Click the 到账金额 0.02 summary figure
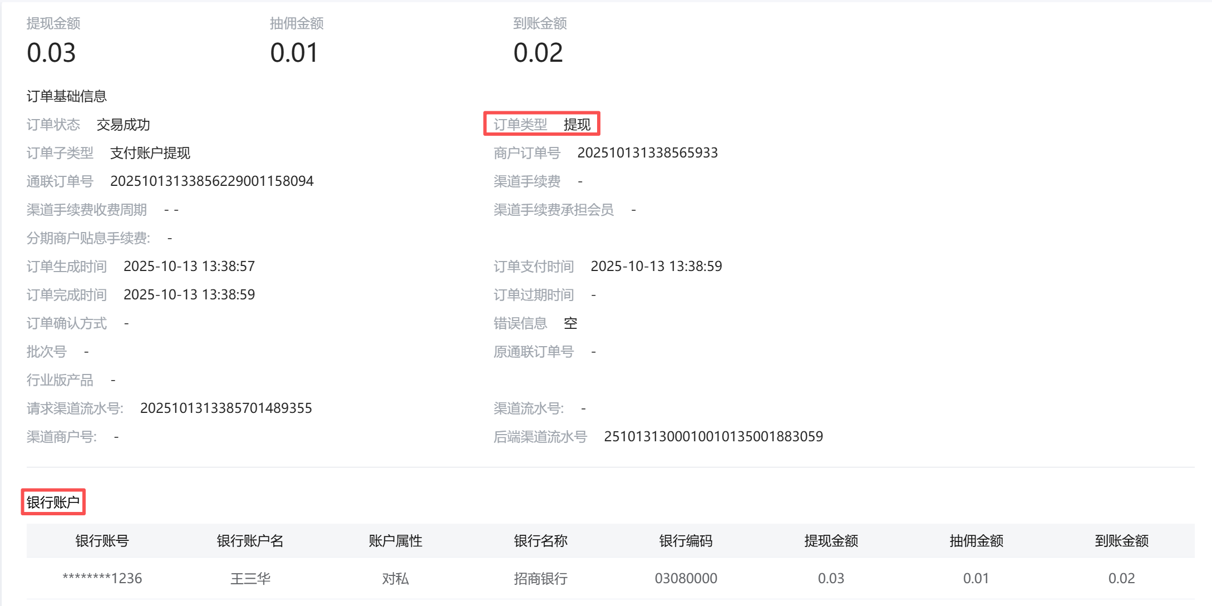 coord(538,53)
